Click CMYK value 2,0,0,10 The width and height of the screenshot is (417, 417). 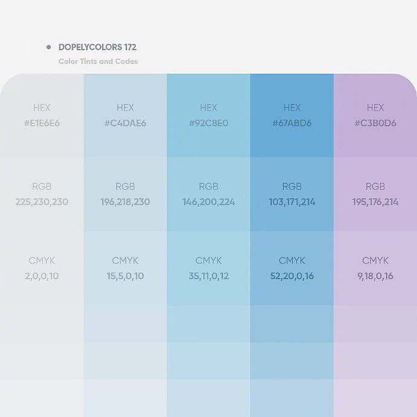pyautogui.click(x=42, y=276)
